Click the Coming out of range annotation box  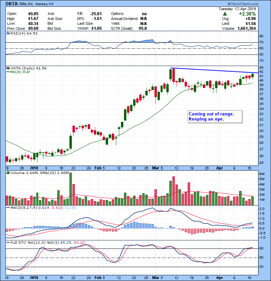point(215,117)
